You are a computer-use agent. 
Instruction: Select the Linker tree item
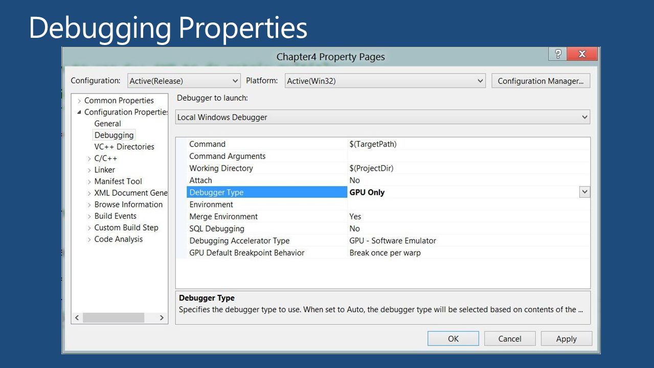tap(104, 170)
